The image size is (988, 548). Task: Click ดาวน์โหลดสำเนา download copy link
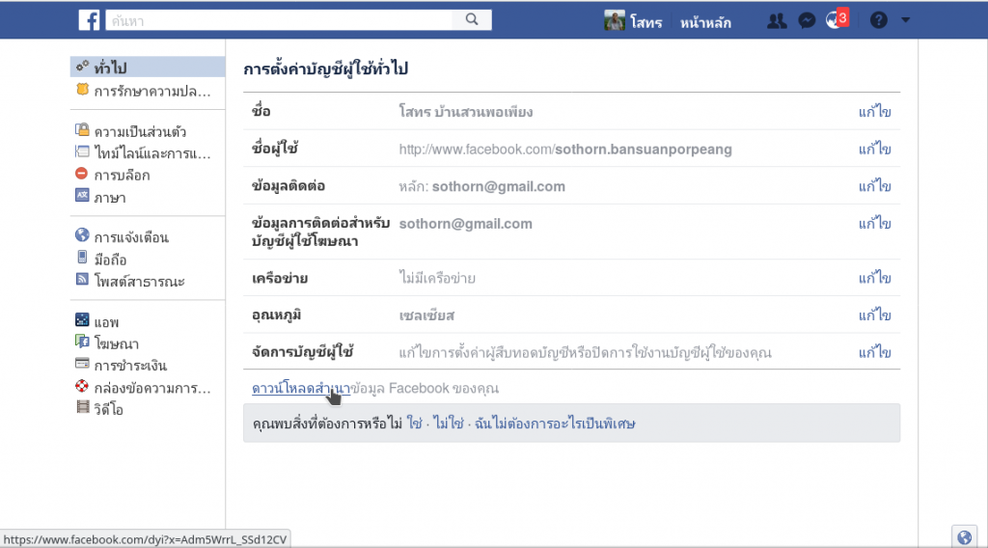pyautogui.click(x=301, y=388)
